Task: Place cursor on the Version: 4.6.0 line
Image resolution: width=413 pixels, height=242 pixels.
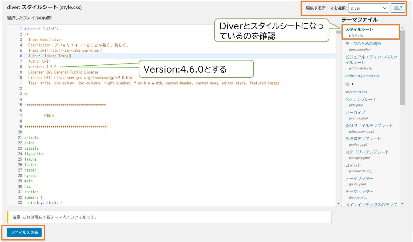Action: [x=42, y=67]
